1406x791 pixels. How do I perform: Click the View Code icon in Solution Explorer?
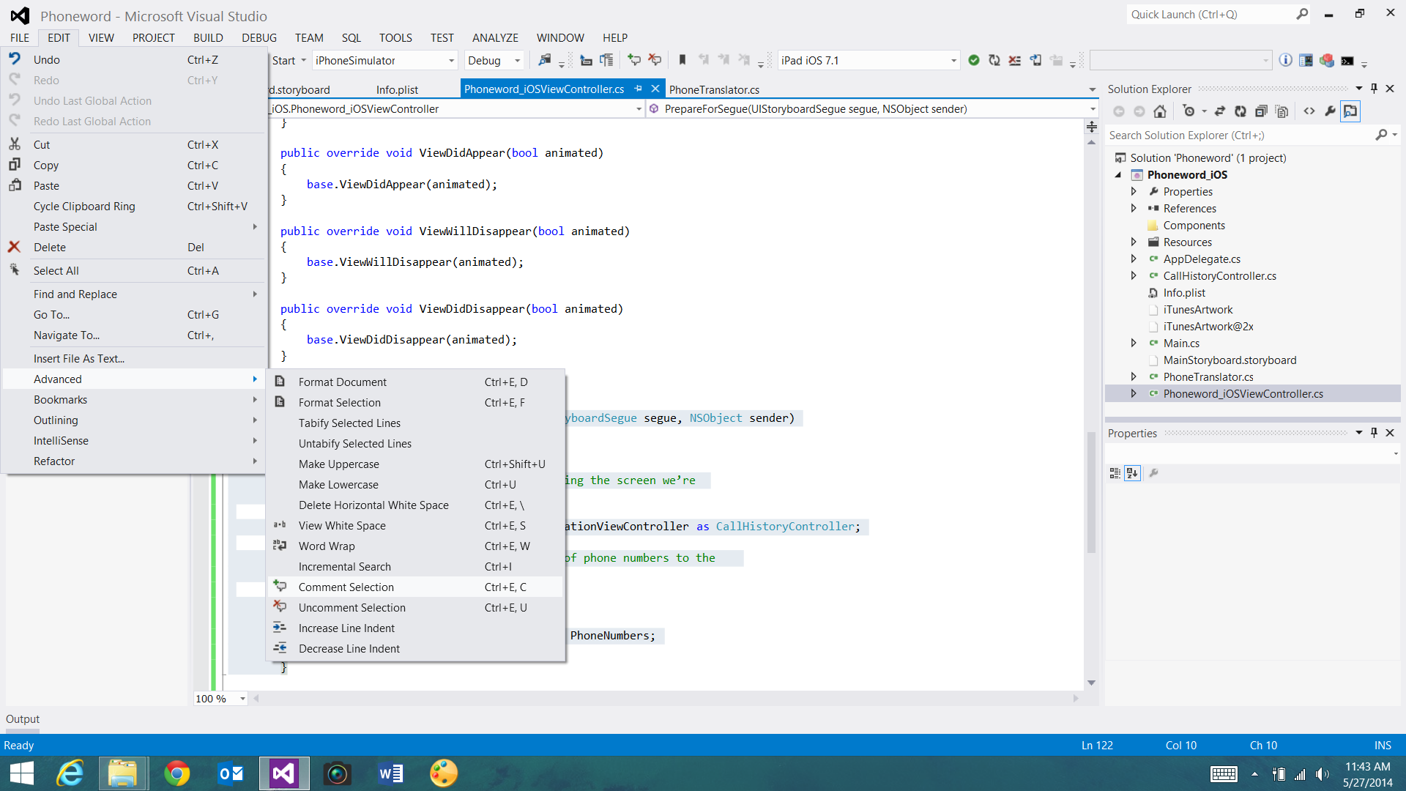pyautogui.click(x=1309, y=111)
